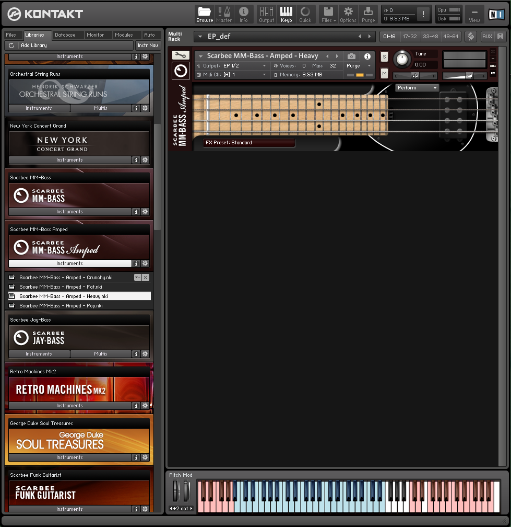This screenshot has height=527, width=511.
Task: Collapse the MM-Bass Amped Instruments list
Action: point(70,263)
